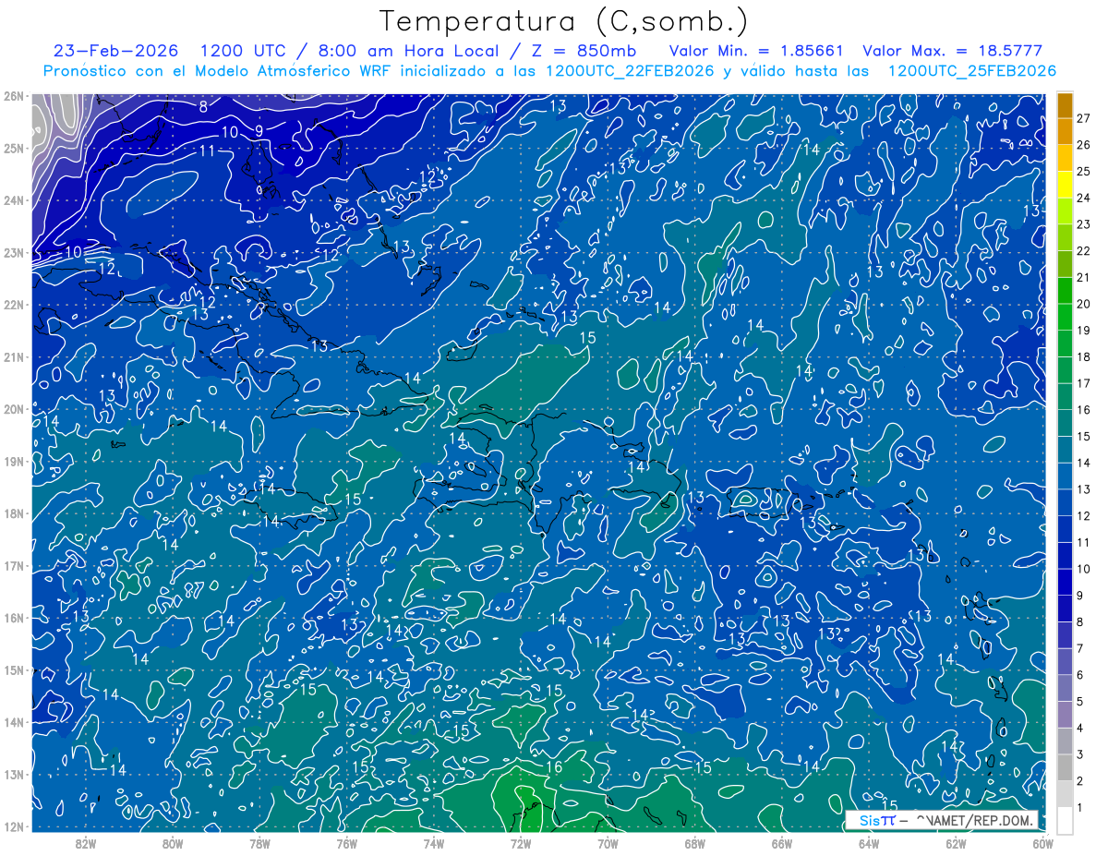Click the latitude label "16N"
Viewport: 1108px width, 856px height.
(14, 618)
